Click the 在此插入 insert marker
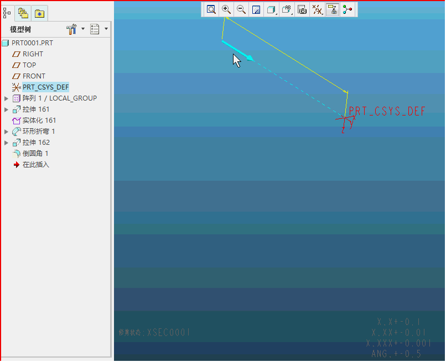This screenshot has height=362, width=446. [x=36, y=165]
